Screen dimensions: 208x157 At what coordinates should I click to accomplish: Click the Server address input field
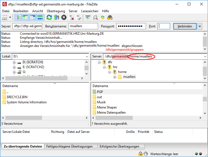tap(27, 26)
